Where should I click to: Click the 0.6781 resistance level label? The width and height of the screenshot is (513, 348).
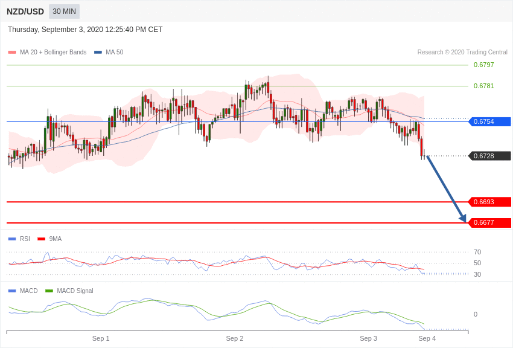[x=483, y=86]
